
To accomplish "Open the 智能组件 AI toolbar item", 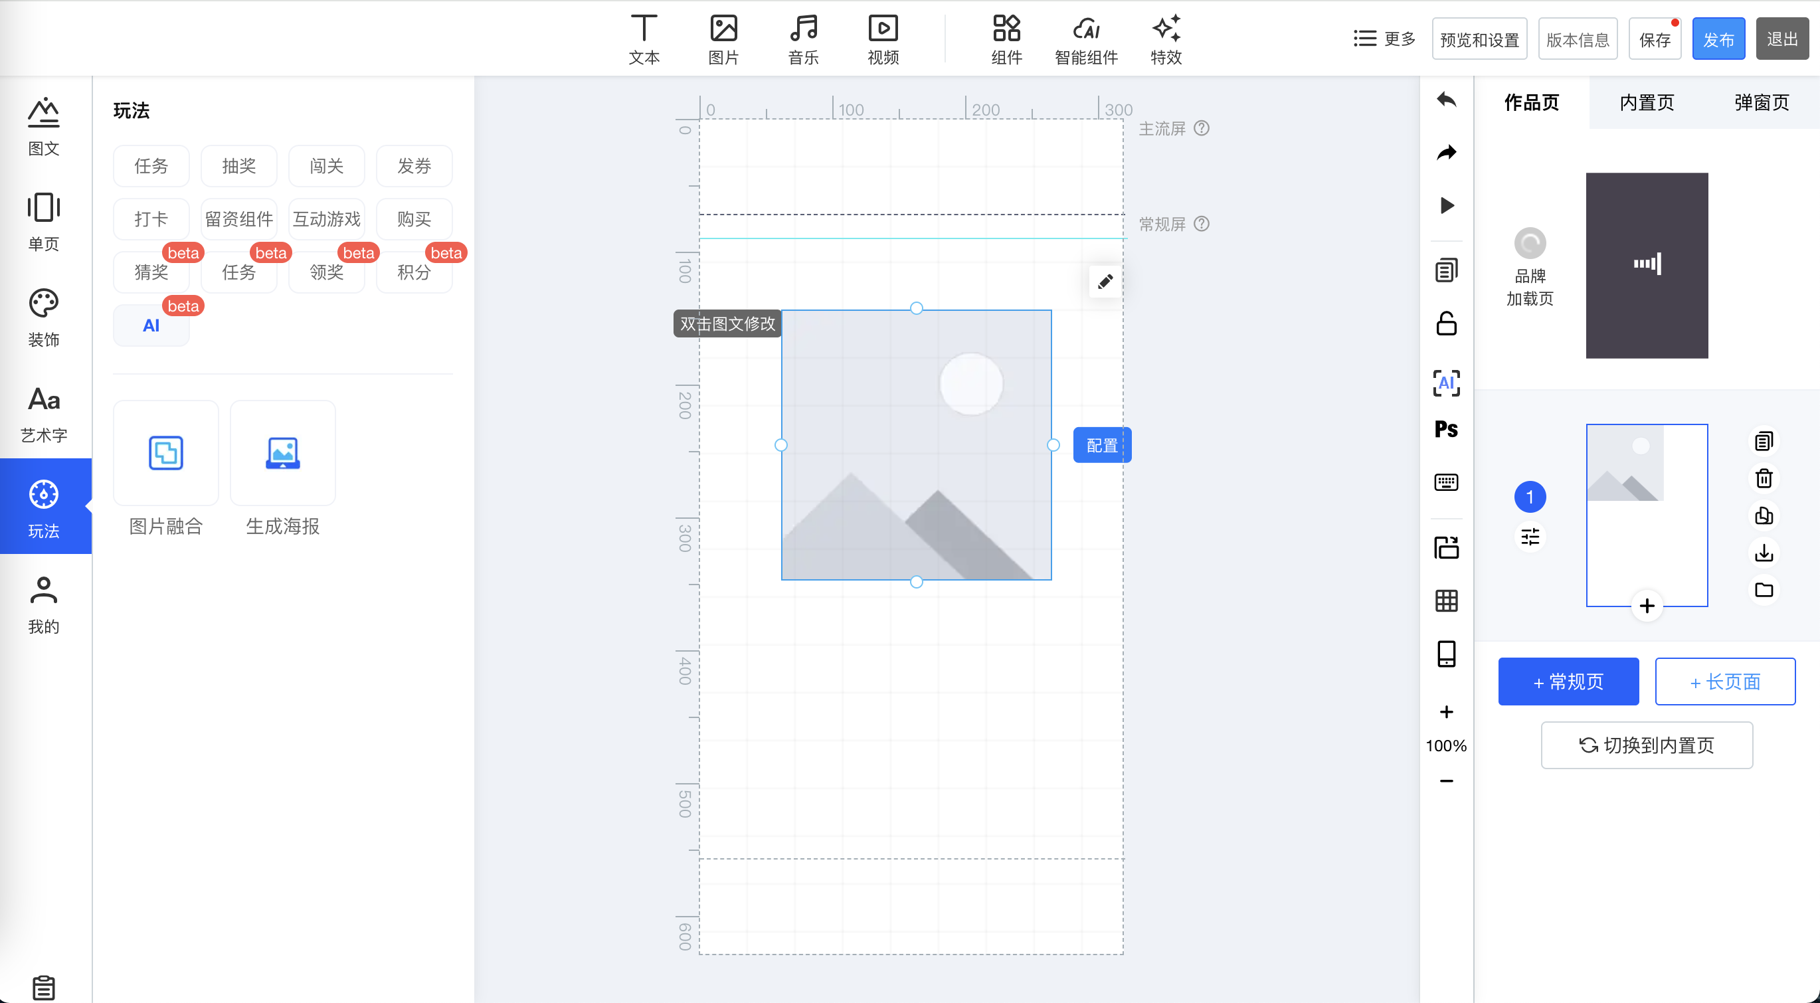I will (x=1086, y=41).
